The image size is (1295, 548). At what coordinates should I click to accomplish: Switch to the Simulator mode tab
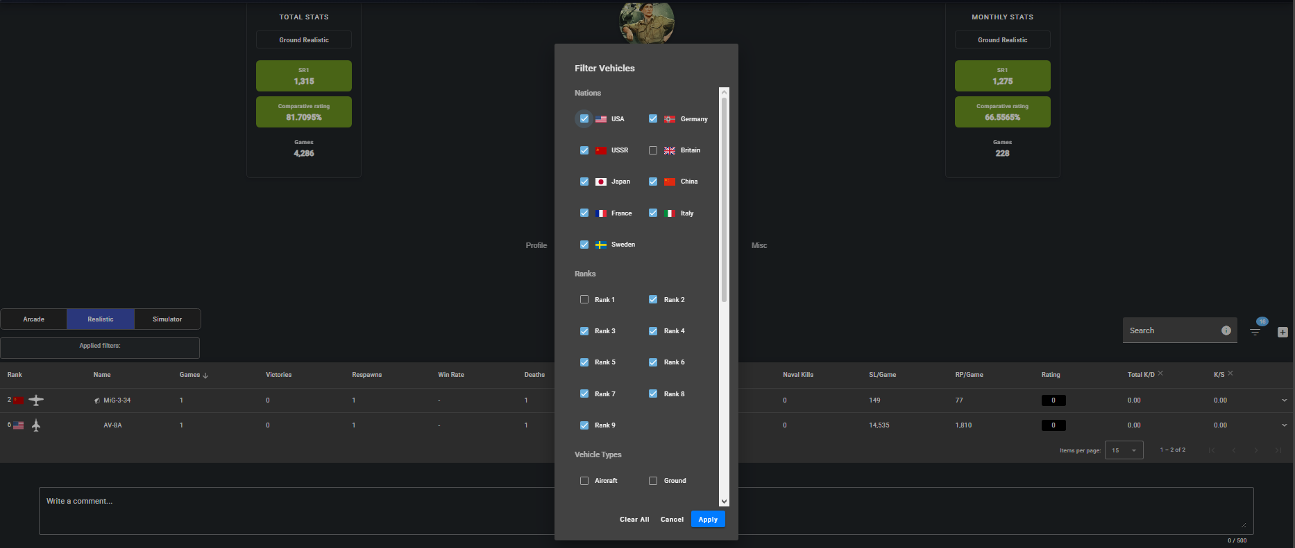click(x=167, y=319)
